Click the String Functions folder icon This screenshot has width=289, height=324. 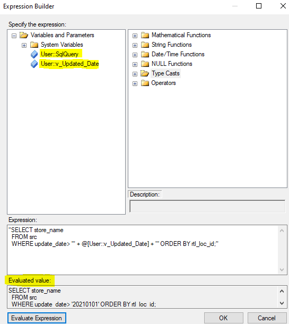pos(145,45)
